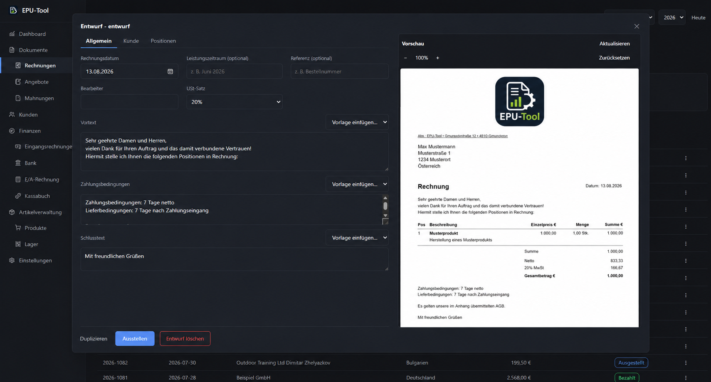The height and width of the screenshot is (382, 711).
Task: Click the Zahlungsbedingungen textarea scrollbar
Action: 385,206
